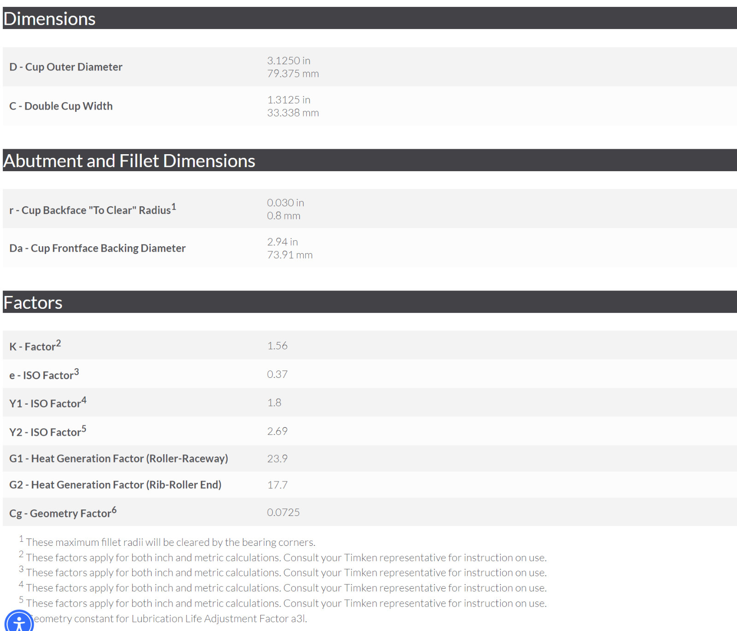
Task: Click the Abutment and Fillet Dimensions header
Action: (370, 160)
